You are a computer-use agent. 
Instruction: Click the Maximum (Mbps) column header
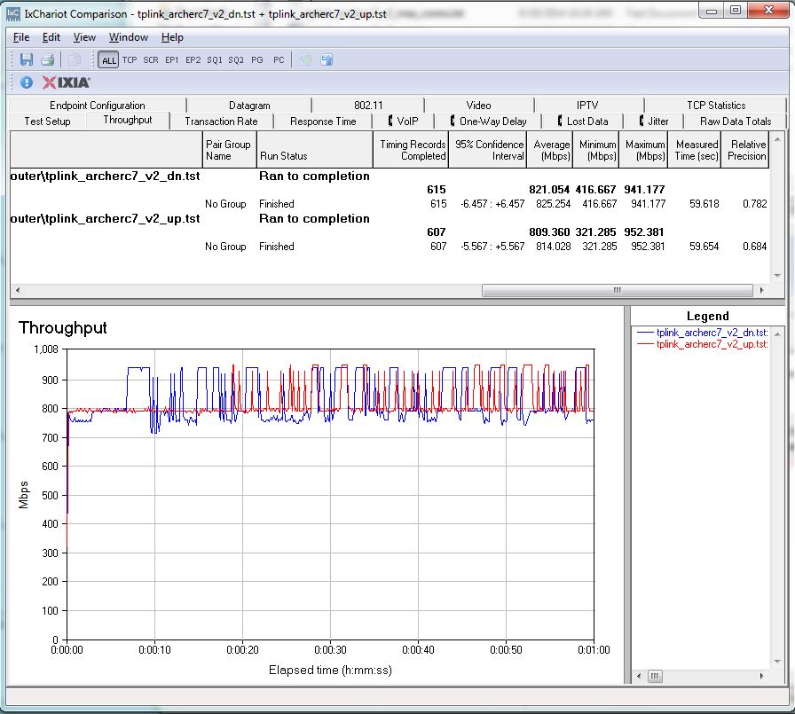pyautogui.click(x=643, y=150)
